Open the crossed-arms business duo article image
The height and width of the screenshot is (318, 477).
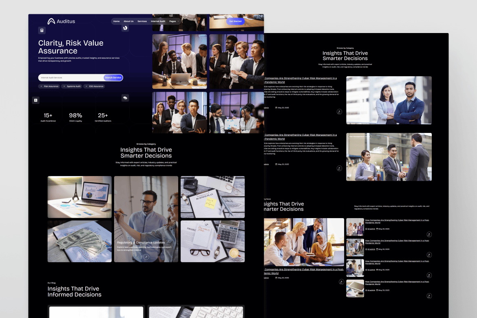pos(389,100)
